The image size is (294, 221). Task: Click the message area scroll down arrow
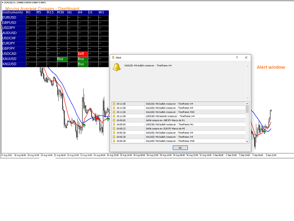[248, 98]
